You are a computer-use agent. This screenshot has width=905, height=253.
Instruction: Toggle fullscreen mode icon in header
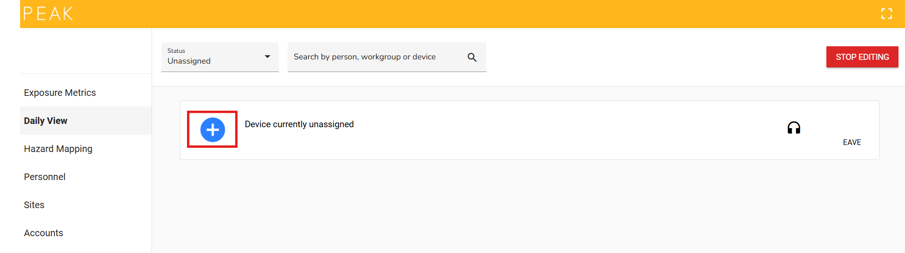pyautogui.click(x=886, y=14)
